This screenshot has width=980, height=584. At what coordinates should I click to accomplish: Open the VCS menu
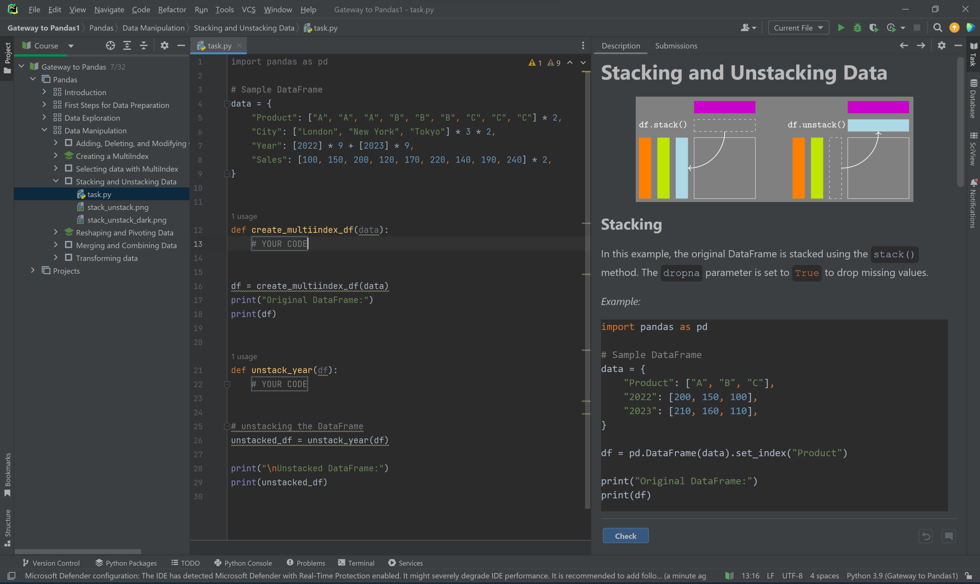[x=248, y=9]
